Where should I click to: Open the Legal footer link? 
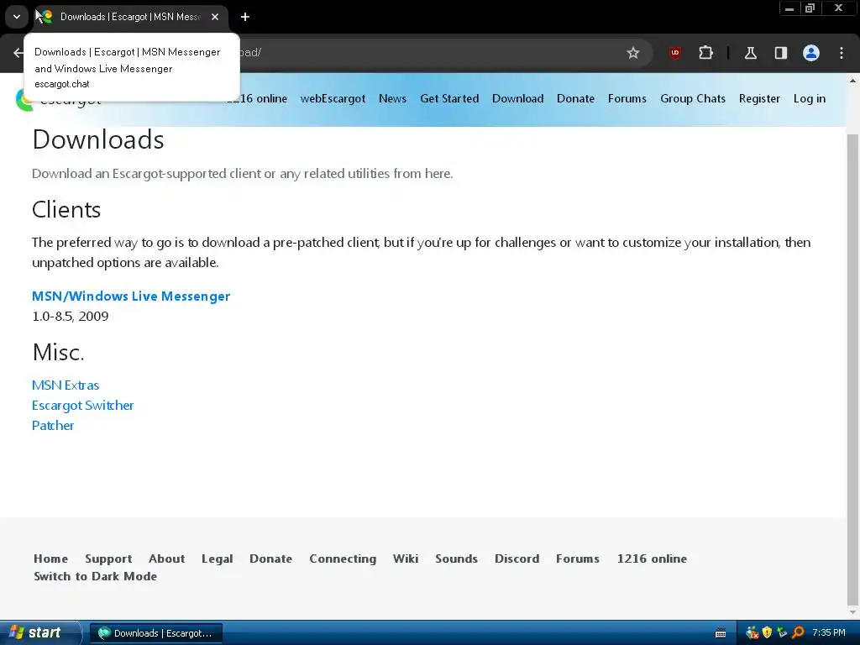218,558
